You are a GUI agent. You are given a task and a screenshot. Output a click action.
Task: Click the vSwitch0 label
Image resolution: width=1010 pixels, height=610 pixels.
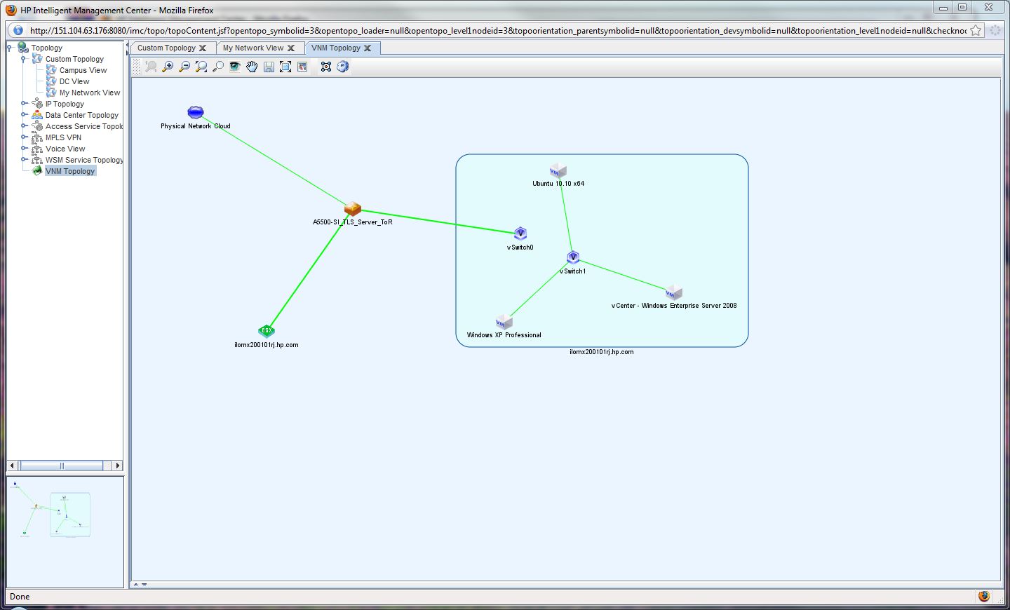click(520, 248)
